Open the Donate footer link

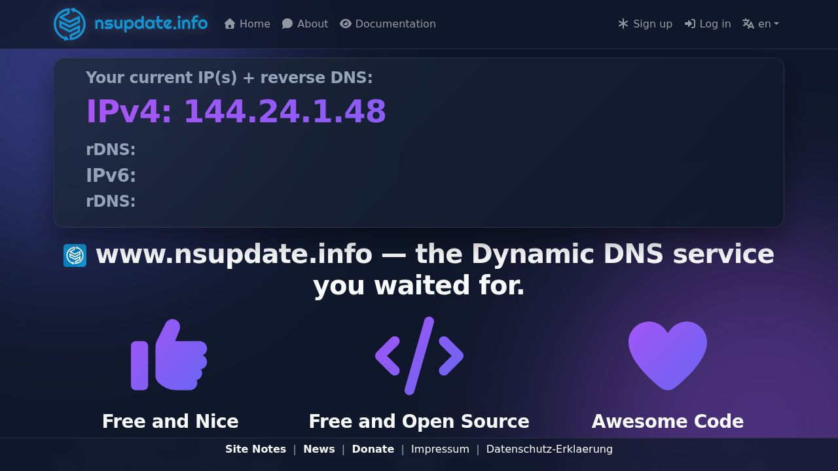(373, 449)
